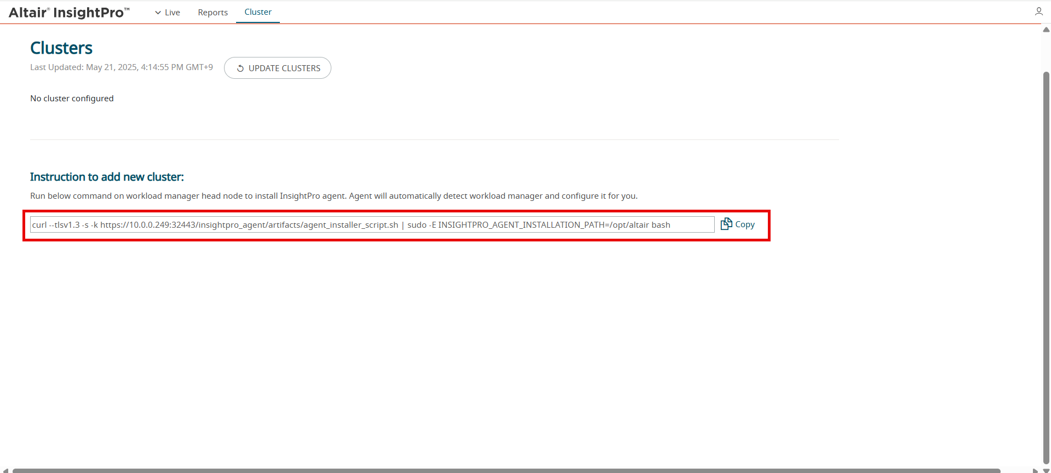The image size is (1051, 473).
Task: Click the copy command icon
Action: point(726,224)
